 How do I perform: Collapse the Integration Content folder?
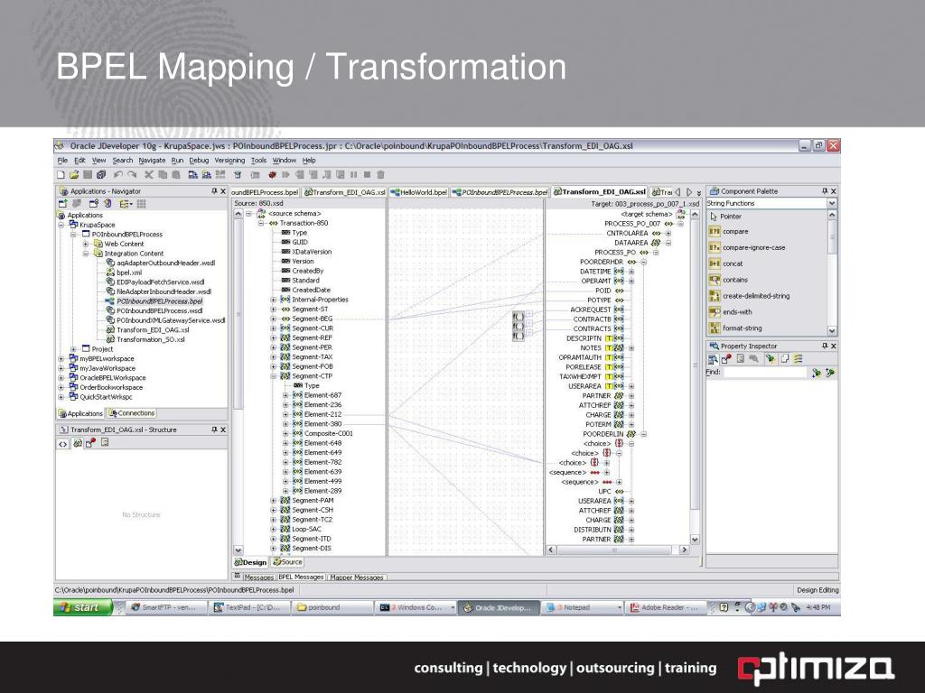tap(86, 254)
